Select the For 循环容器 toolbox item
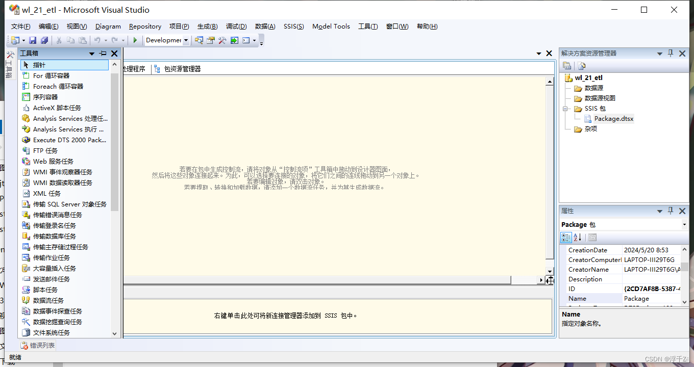Viewport: 694px width, 367px height. point(64,75)
